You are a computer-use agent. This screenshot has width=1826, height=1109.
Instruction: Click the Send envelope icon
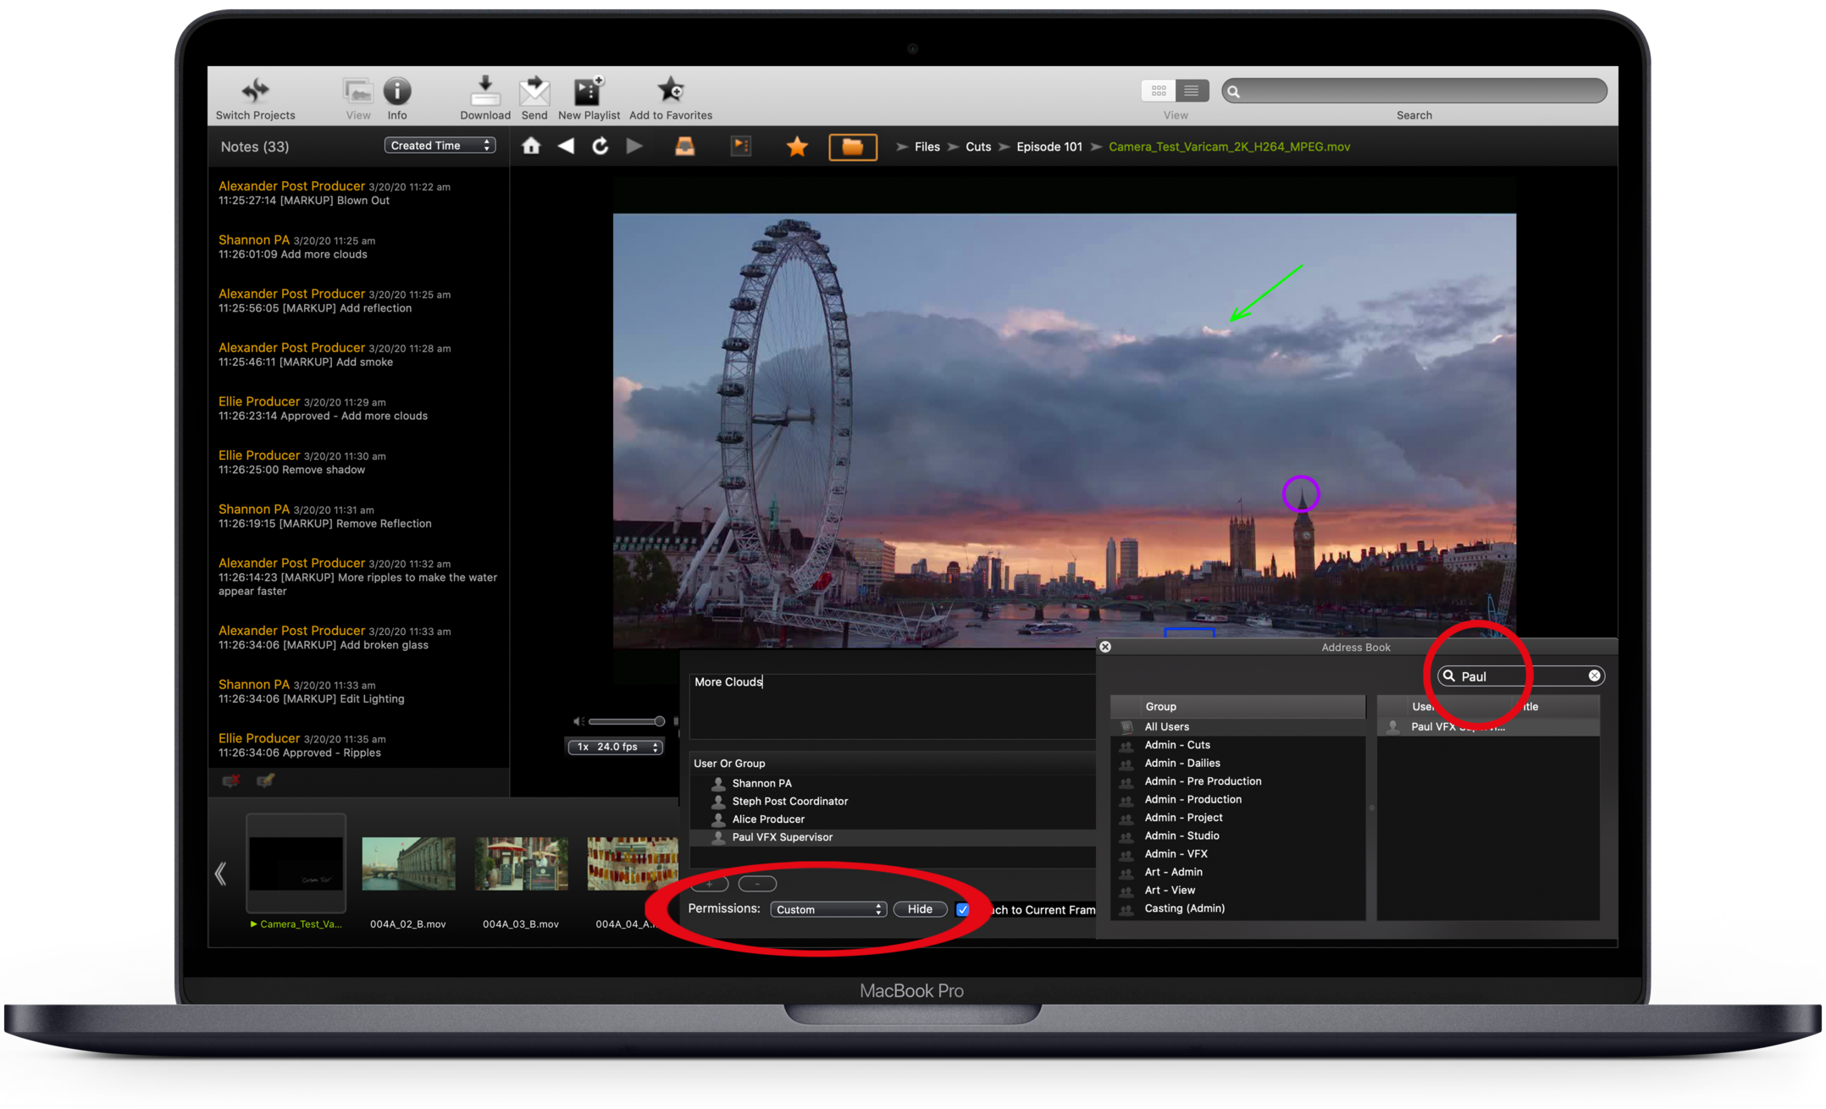pyautogui.click(x=534, y=91)
